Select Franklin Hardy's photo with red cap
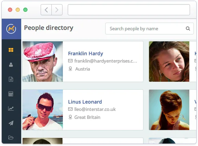The height and width of the screenshot is (146, 198). [x=43, y=62]
